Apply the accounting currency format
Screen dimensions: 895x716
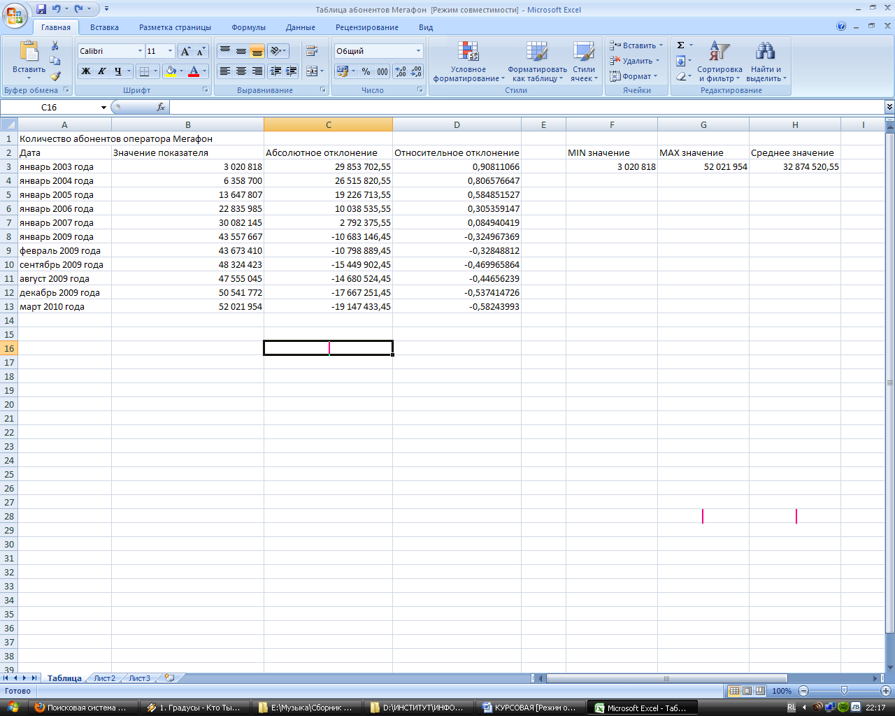point(342,71)
